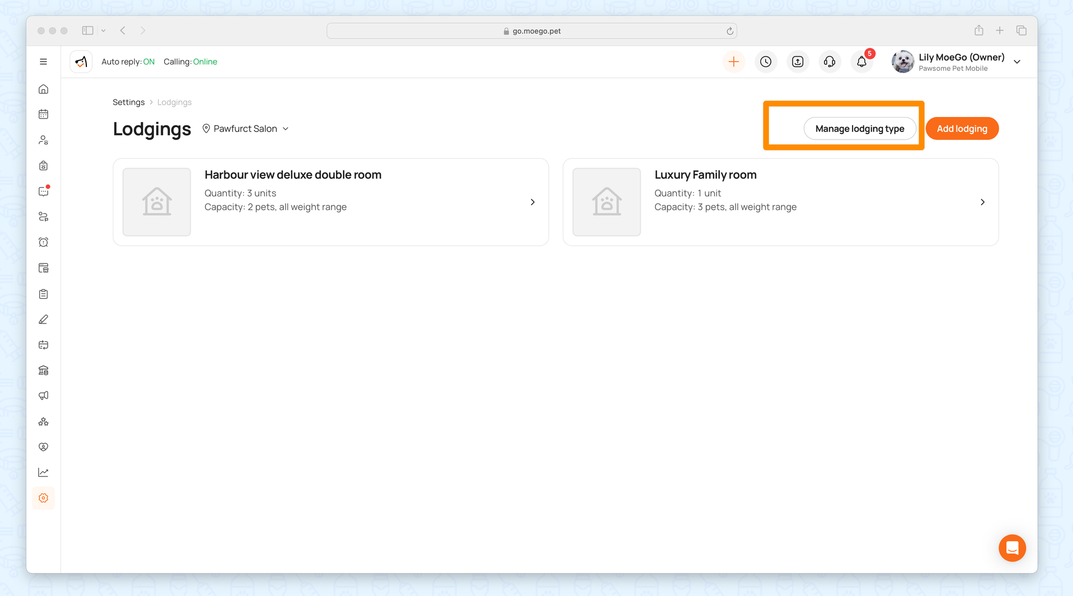Open the headset support icon
This screenshot has width=1073, height=596.
coord(829,62)
